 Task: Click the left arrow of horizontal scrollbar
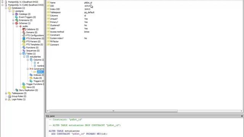click(48, 111)
